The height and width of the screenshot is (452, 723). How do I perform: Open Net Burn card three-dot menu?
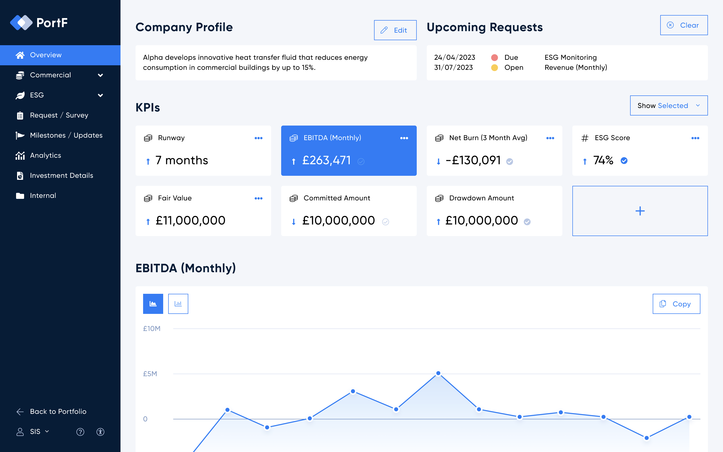(x=550, y=138)
